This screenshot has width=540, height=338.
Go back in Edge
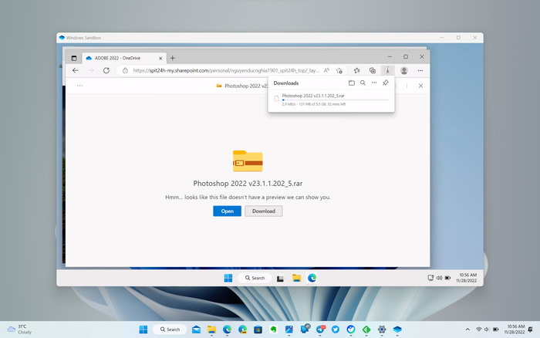point(76,71)
